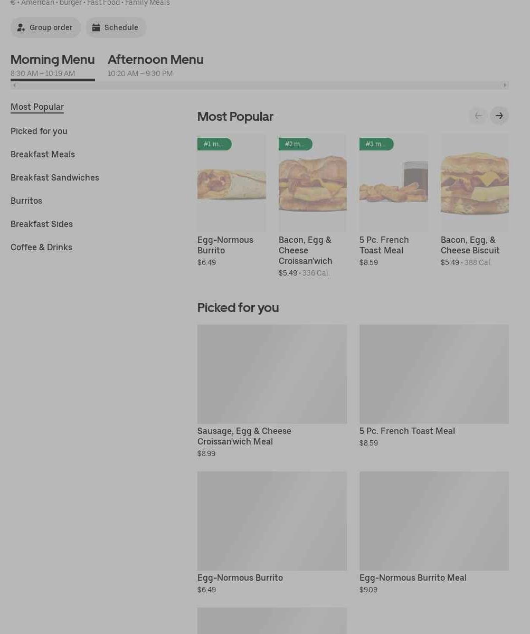Go to Breakfast Sandwiches section
This screenshot has height=634, width=530.
pyautogui.click(x=55, y=177)
